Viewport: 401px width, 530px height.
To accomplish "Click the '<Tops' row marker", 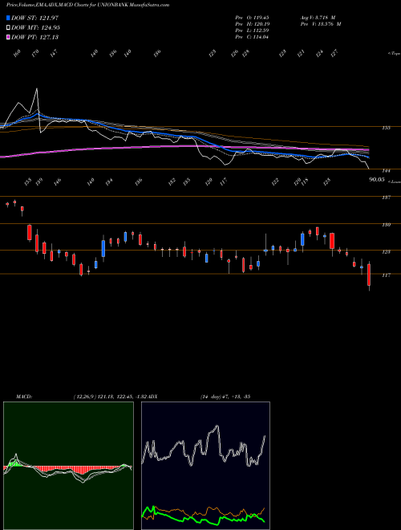I will [x=395, y=54].
